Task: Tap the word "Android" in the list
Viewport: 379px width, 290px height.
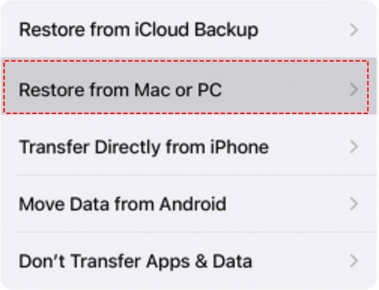Action: click(x=192, y=204)
